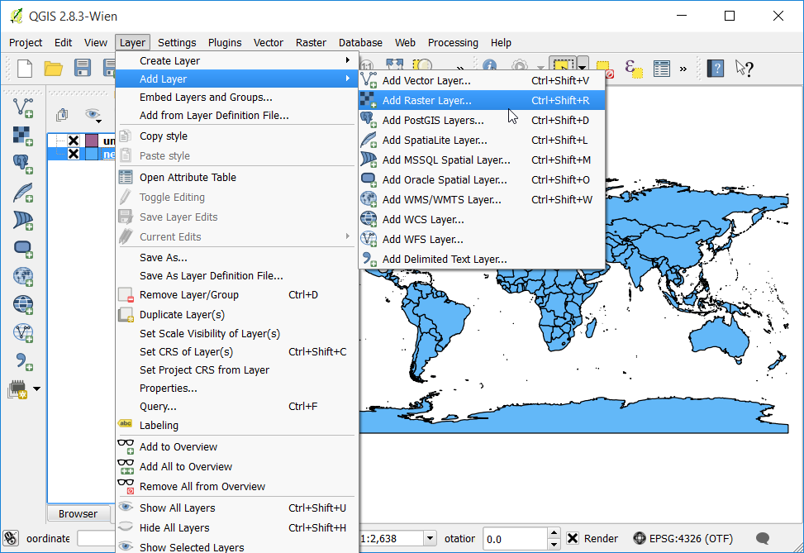This screenshot has width=804, height=553.
Task: Open the New Layer dropdown arrow in the left toolbar
Action: pyautogui.click(x=36, y=389)
